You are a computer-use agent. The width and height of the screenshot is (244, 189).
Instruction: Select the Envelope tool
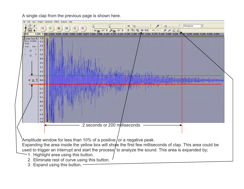(x=30, y=26)
